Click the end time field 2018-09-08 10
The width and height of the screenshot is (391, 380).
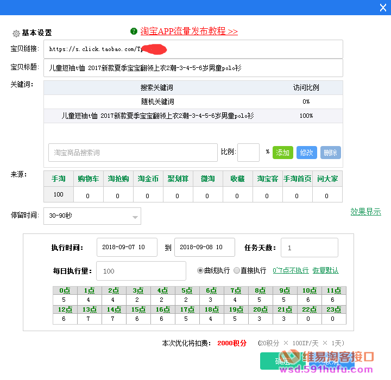pos(205,248)
